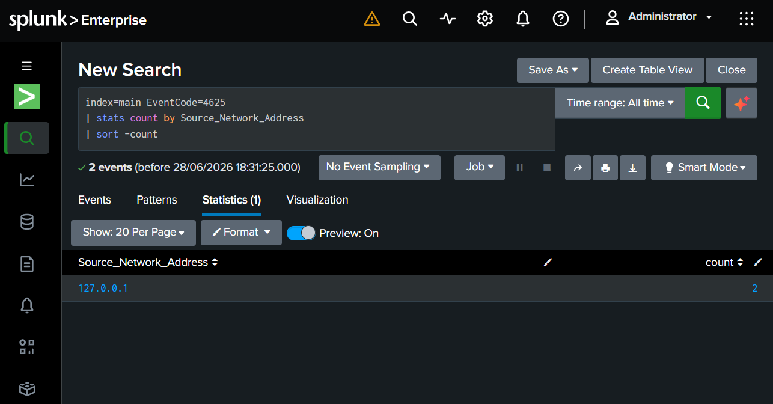Select the Statistics (1) tab
Screen dimensions: 773x404
[231, 200]
